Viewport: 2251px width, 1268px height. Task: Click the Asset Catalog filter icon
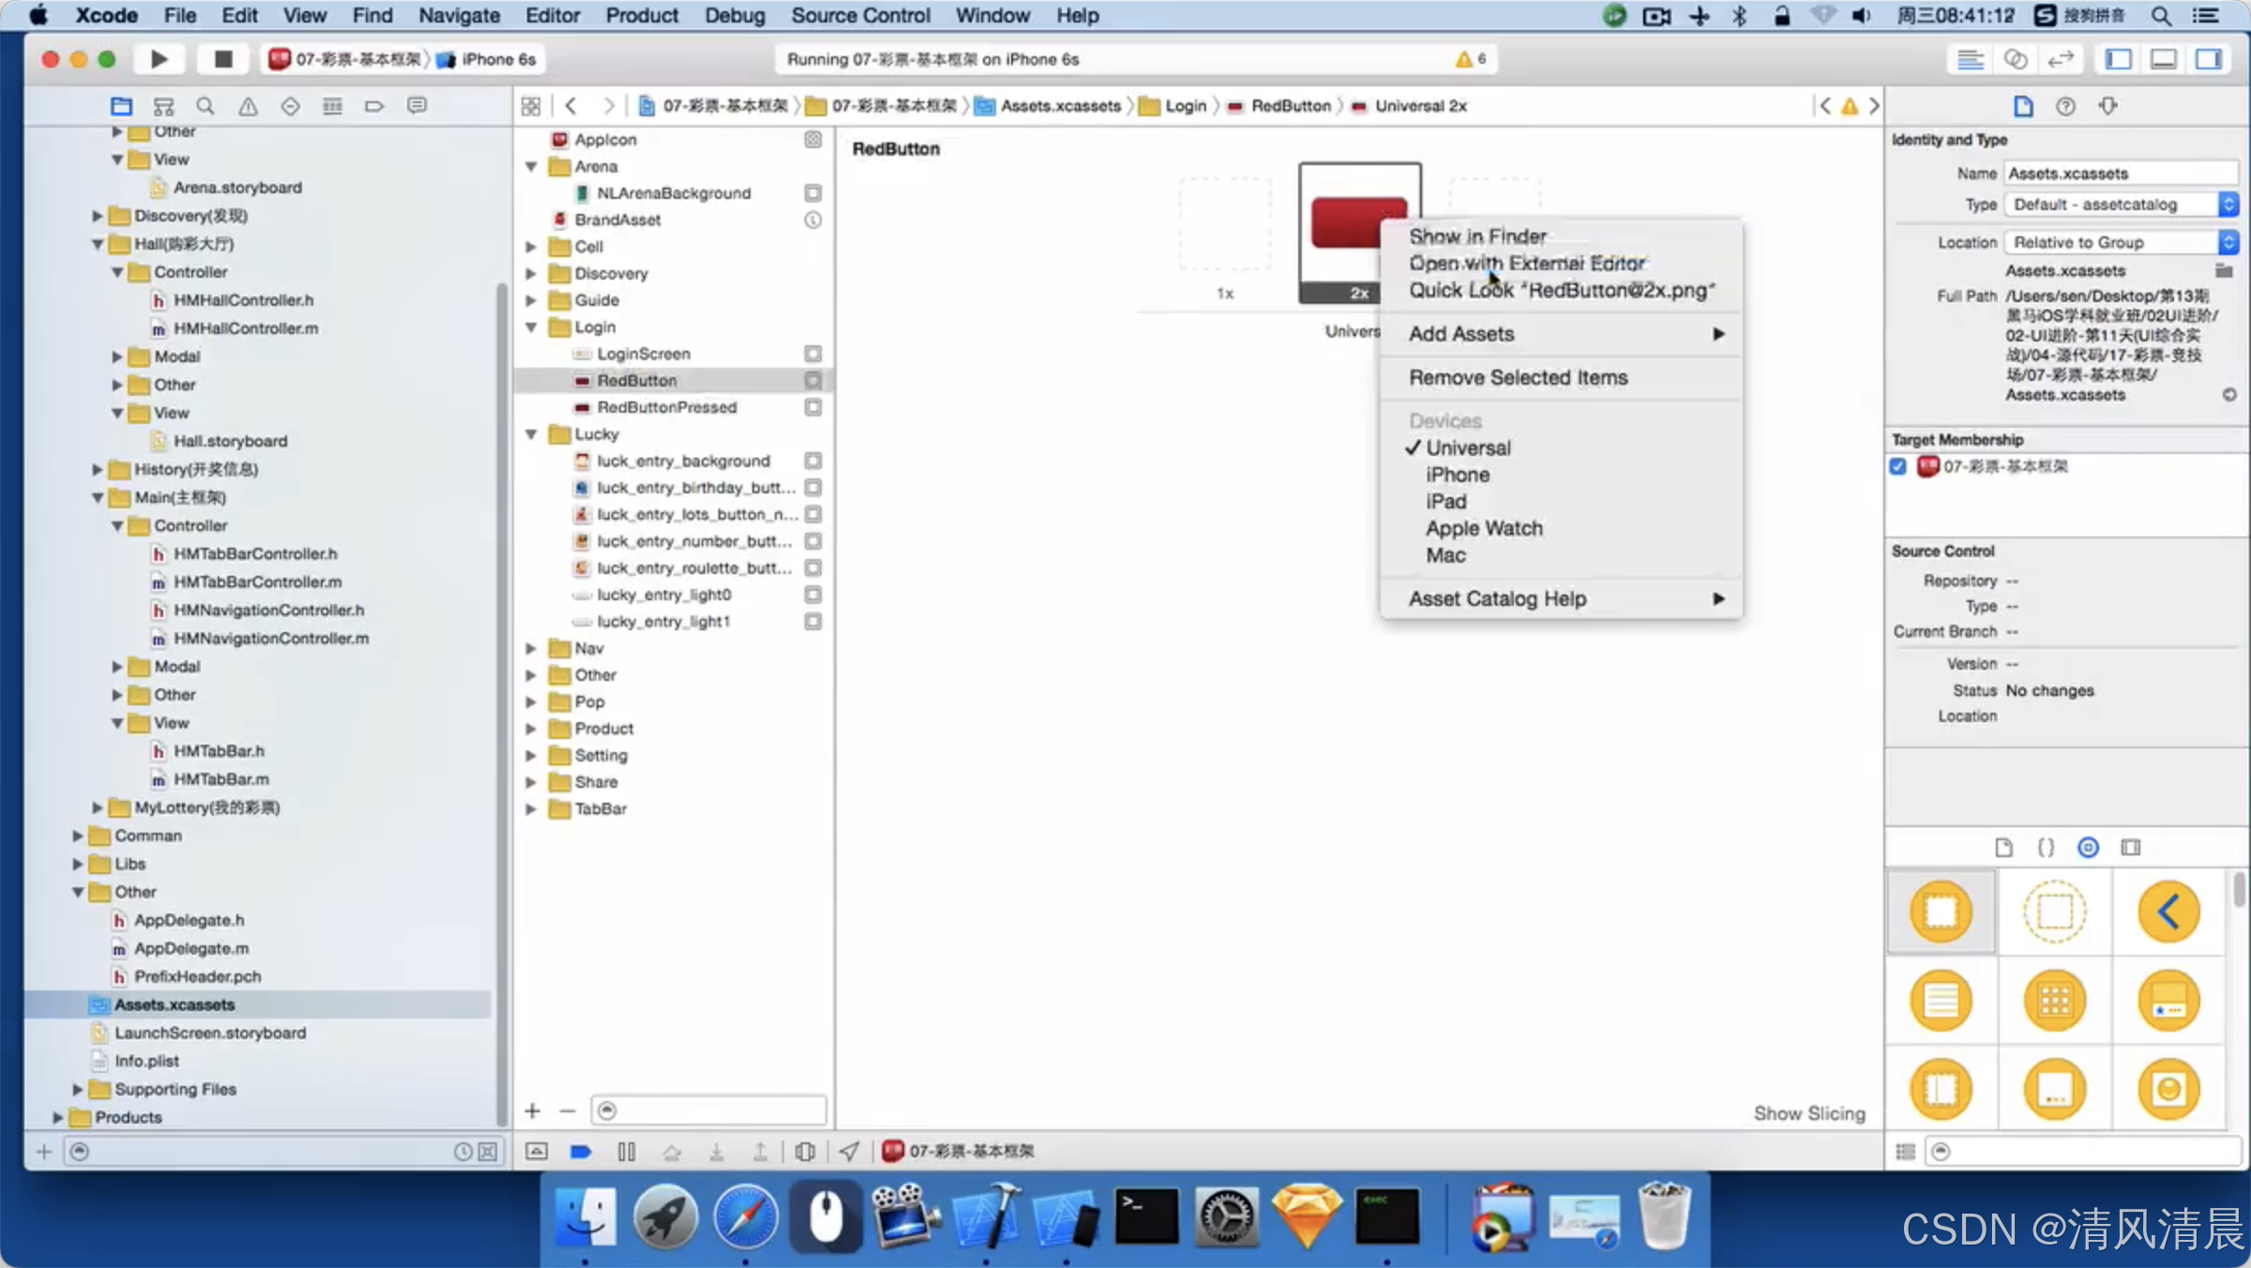[609, 1110]
